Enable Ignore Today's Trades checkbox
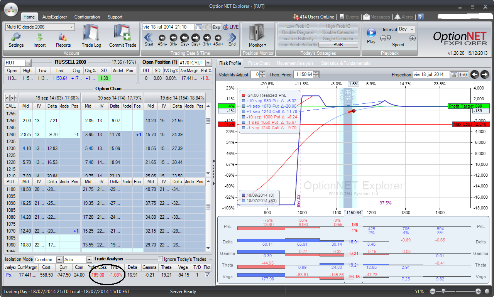This screenshot has height=297, width=494. pyautogui.click(x=161, y=259)
